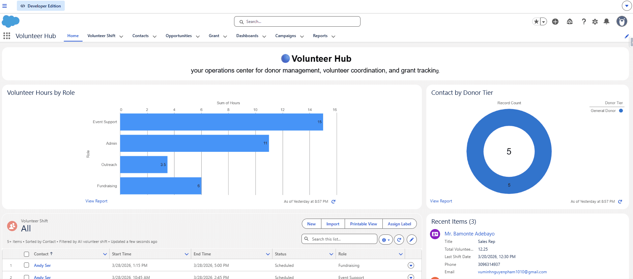
Task: Open Volunteer Shift tab dropdown chevron
Action: coord(121,36)
